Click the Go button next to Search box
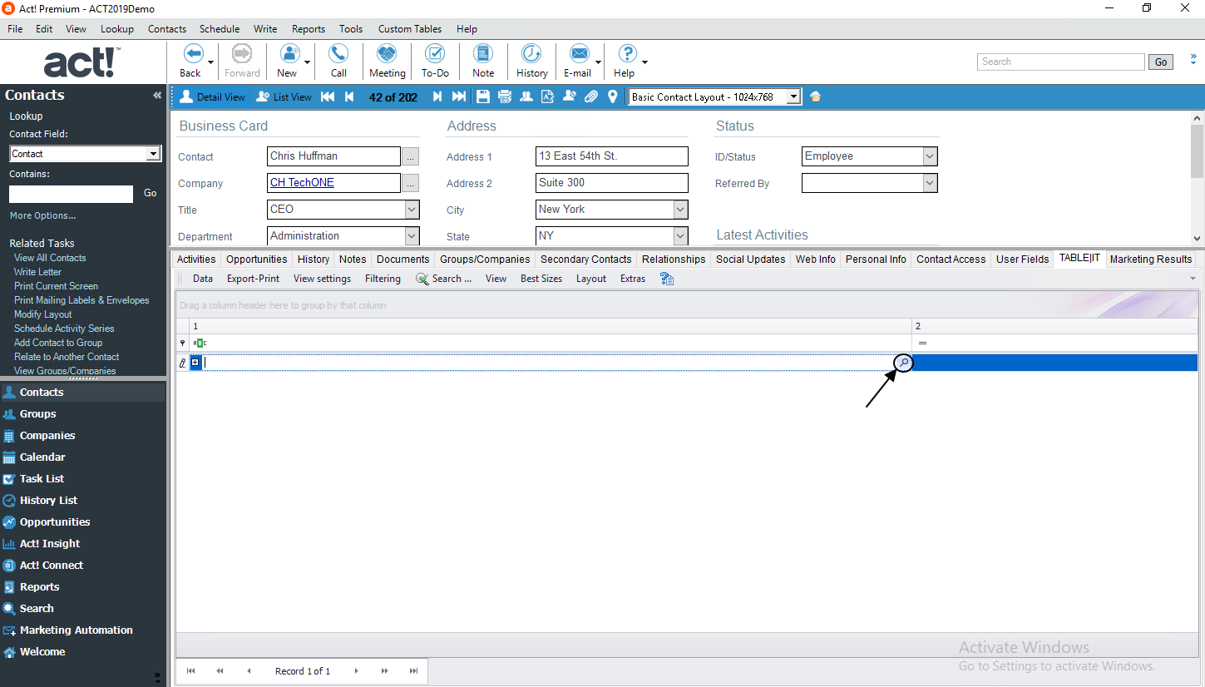 click(1161, 62)
